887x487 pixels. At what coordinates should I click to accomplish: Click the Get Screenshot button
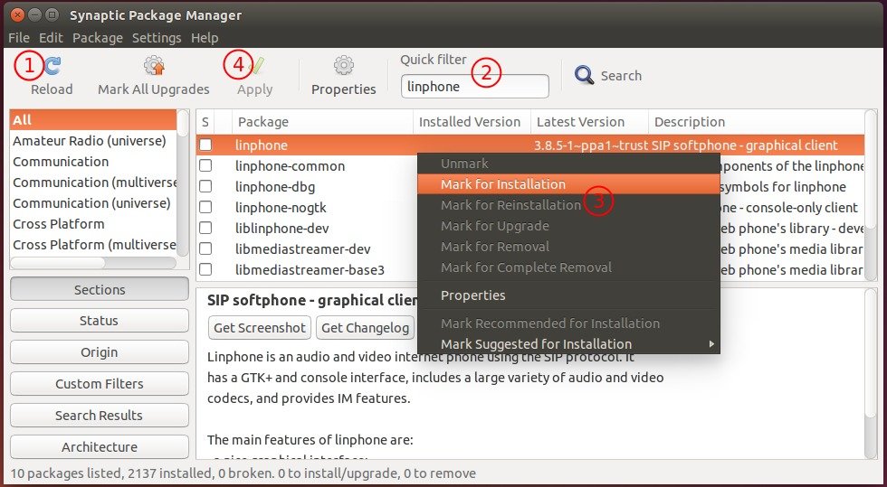(x=260, y=328)
